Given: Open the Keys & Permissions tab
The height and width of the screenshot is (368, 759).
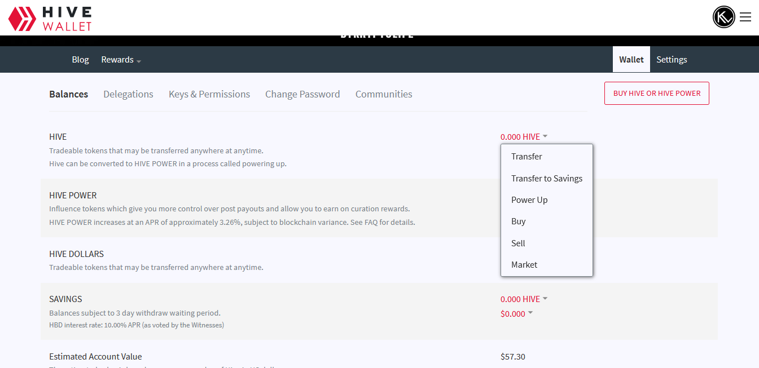Looking at the screenshot, I should click(x=209, y=94).
